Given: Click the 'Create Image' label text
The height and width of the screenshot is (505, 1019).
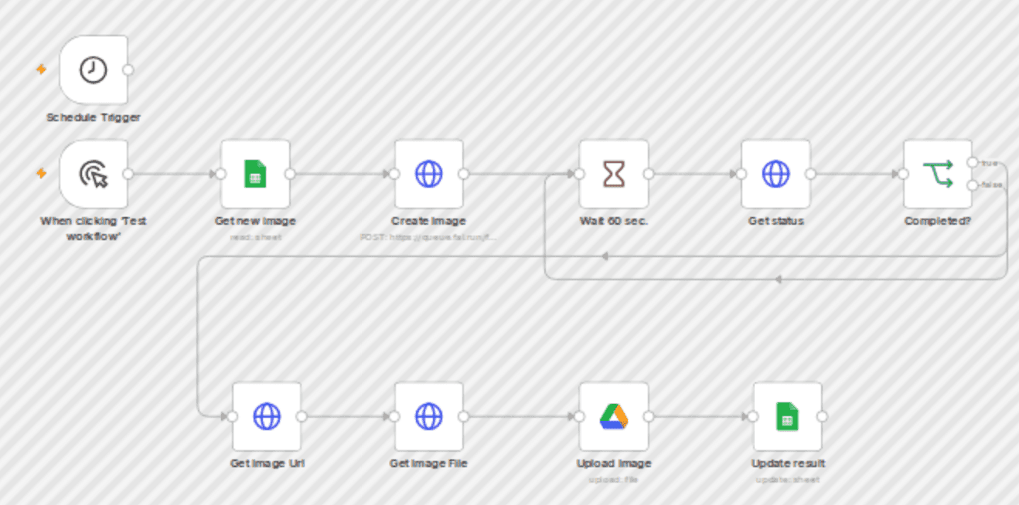Looking at the screenshot, I should pos(428,221).
